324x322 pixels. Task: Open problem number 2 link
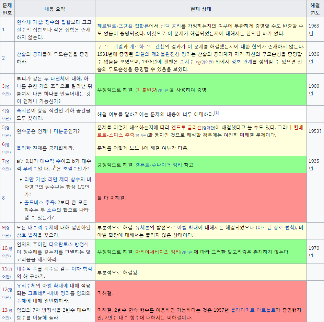tap(3, 58)
